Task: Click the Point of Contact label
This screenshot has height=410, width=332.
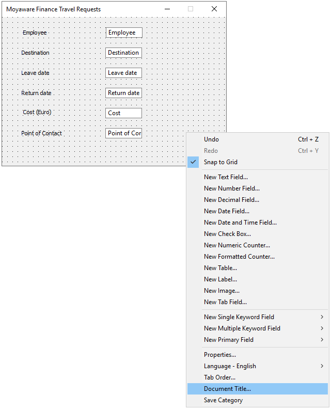Action: 42,133
